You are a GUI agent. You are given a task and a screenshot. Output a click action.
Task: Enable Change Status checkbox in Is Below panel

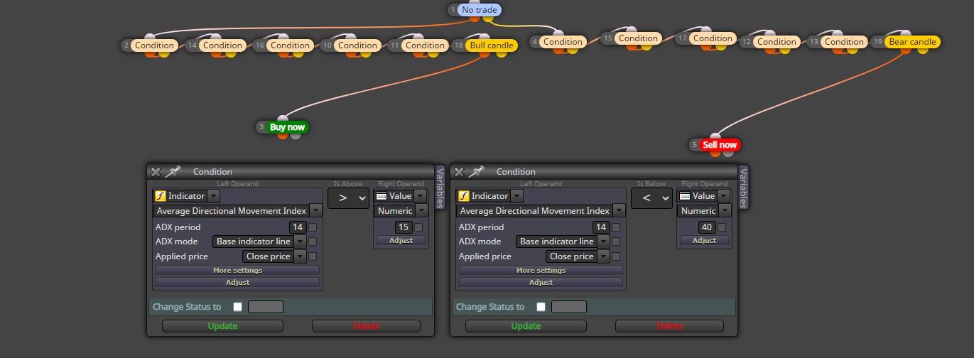click(x=541, y=307)
